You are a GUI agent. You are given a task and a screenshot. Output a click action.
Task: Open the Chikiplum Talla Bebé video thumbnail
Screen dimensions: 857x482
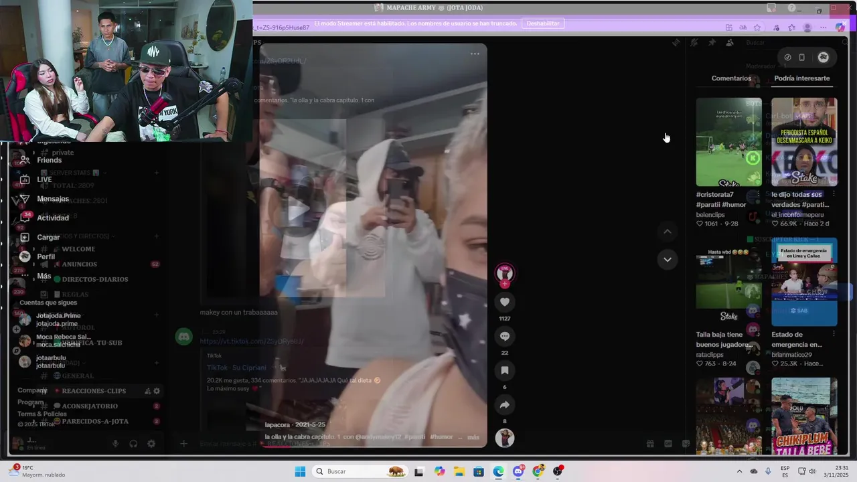804,416
